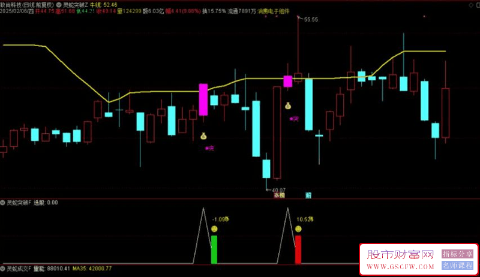
Task: Click the cyan 解 marker at chart bottom
Action: coord(308,195)
